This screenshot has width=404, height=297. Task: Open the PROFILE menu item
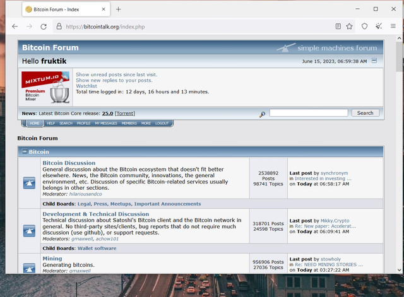pyautogui.click(x=83, y=124)
